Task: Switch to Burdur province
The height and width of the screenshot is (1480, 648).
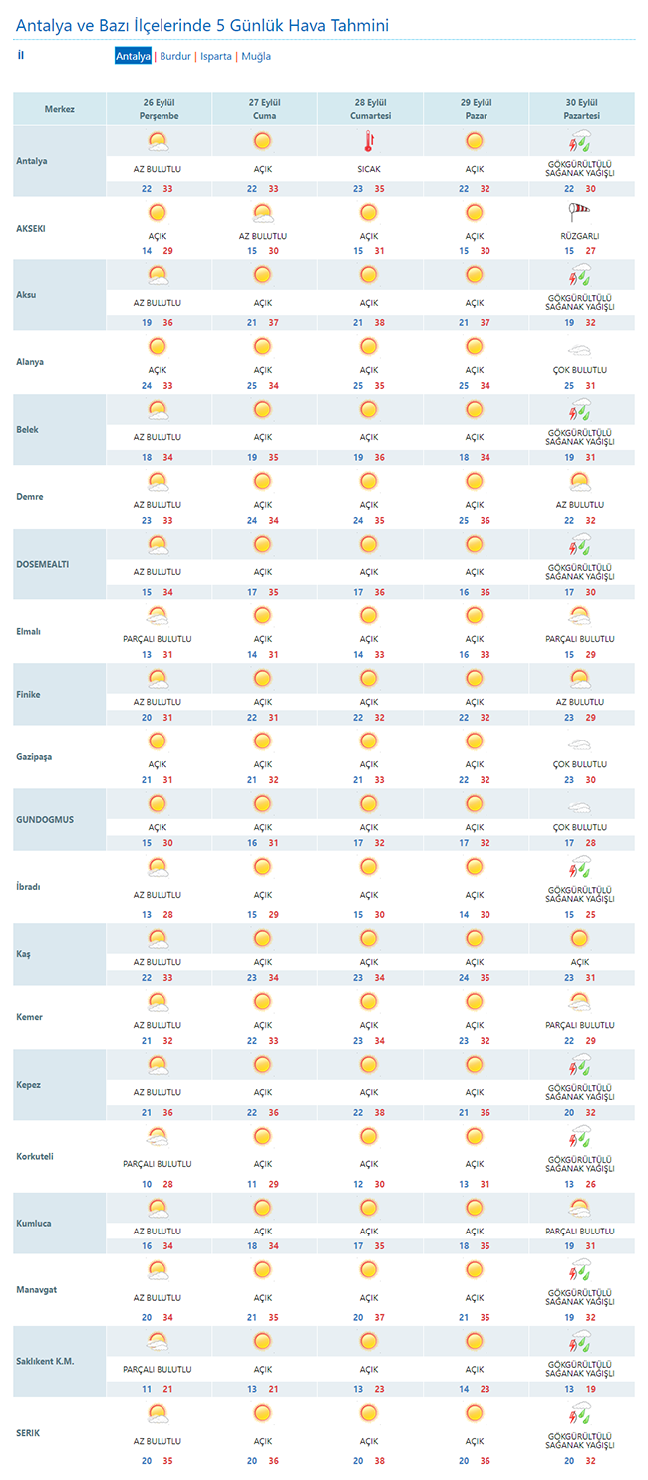Action: pos(175,56)
